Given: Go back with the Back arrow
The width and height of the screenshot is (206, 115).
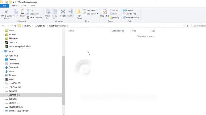Looking at the screenshot, I should click(3, 26).
